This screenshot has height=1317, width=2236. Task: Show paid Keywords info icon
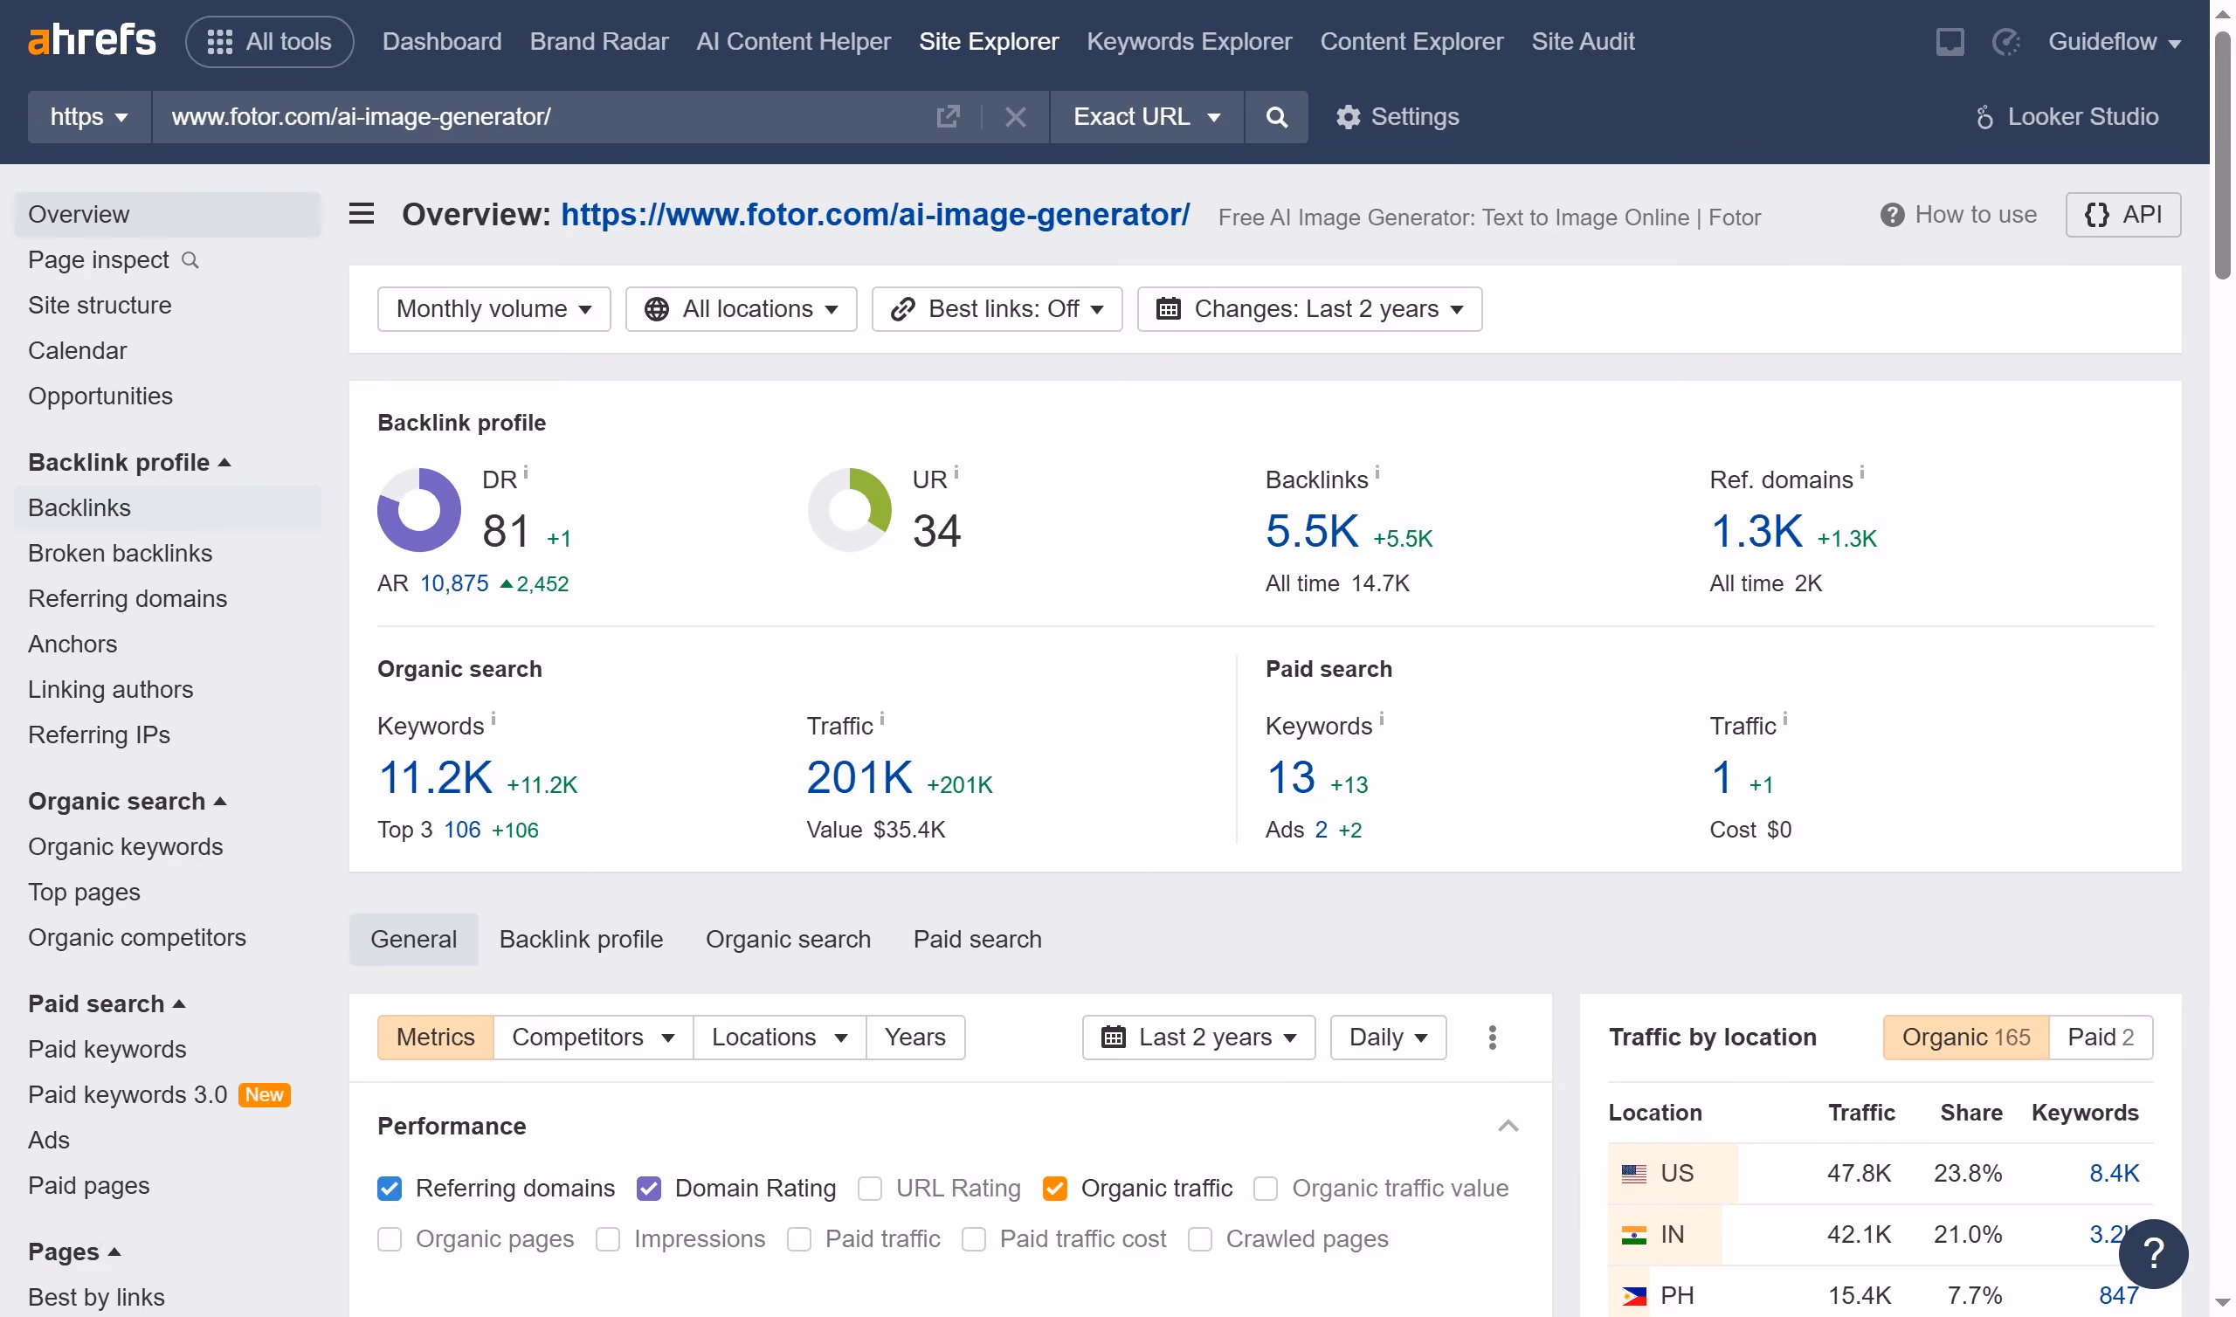coord(1382,719)
